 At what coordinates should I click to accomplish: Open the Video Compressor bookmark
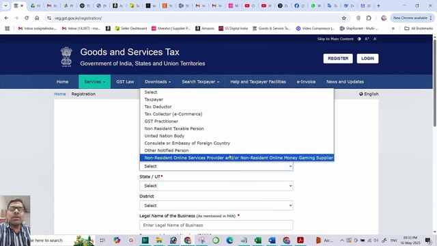[x=315, y=29]
